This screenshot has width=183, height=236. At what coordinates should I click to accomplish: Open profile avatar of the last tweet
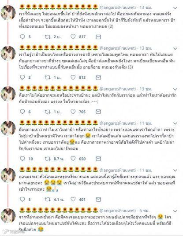click(x=8, y=215)
